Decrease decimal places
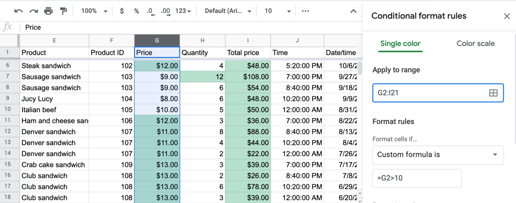516x203 pixels. click(x=150, y=11)
